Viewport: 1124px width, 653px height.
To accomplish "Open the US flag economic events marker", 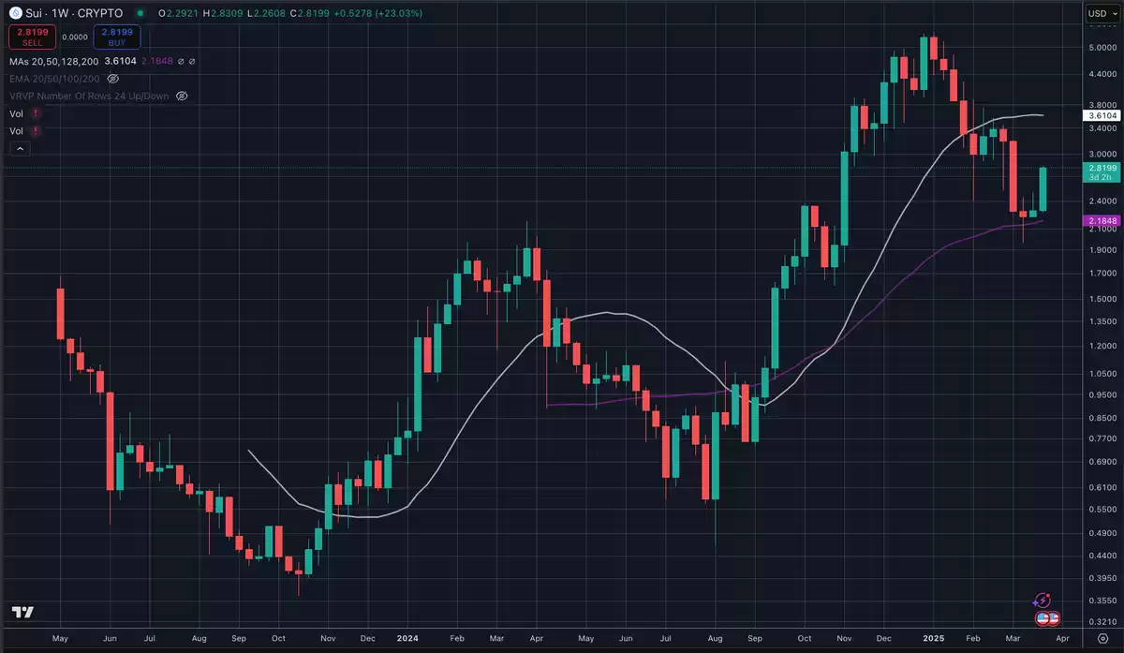I will click(1046, 618).
